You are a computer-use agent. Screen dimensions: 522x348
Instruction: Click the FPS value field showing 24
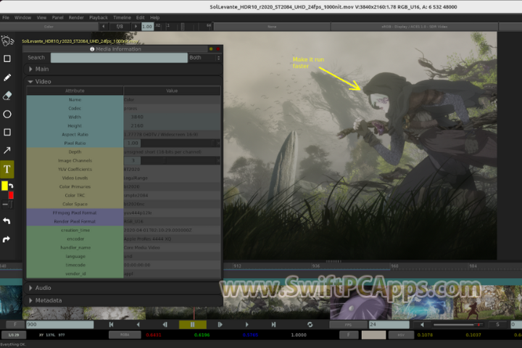click(389, 324)
